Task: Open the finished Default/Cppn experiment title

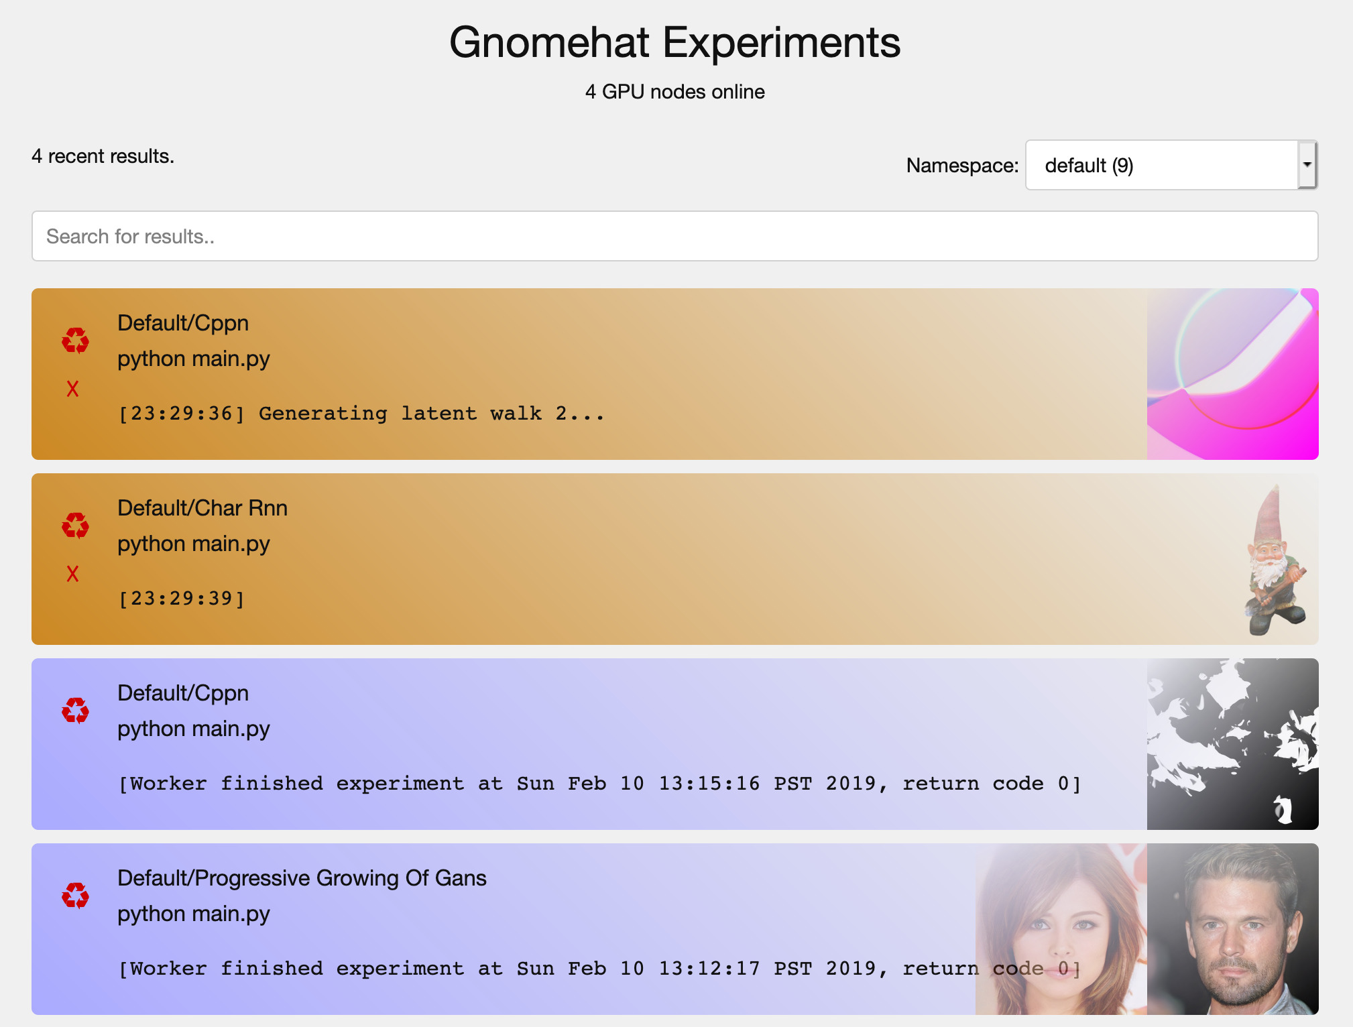Action: 183,693
